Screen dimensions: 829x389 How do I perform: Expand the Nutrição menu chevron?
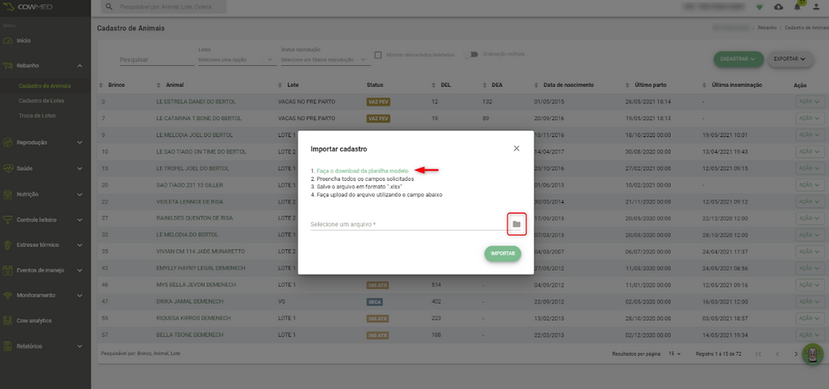(80, 194)
